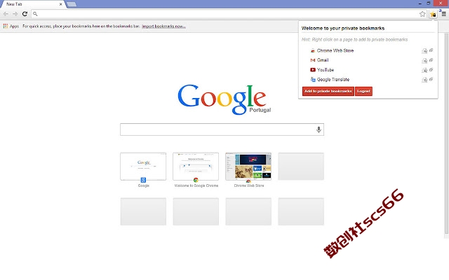The height and width of the screenshot is (280, 449).
Task: Restore down the Chrome window
Action: pyautogui.click(x=429, y=3)
